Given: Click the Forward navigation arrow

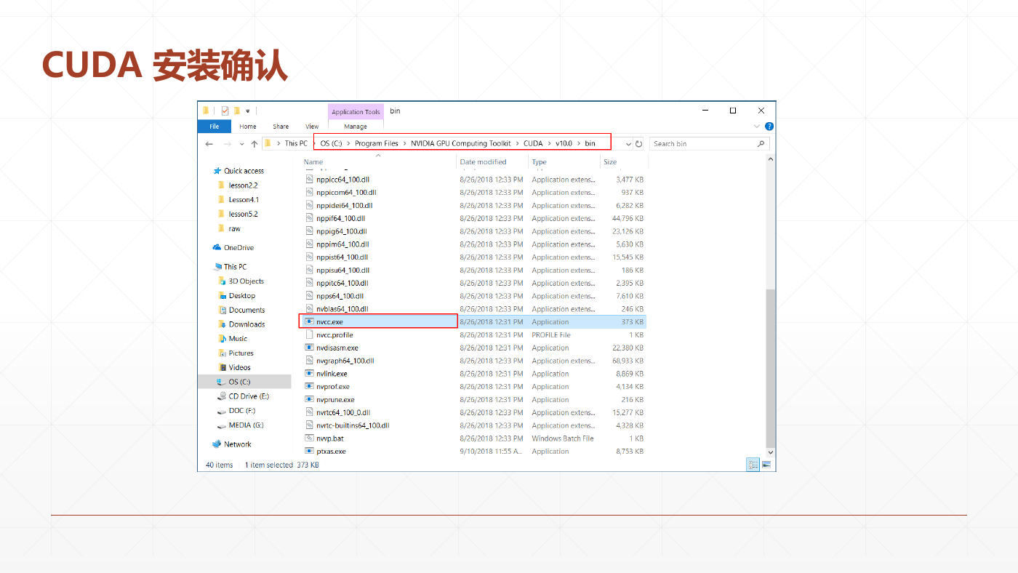Looking at the screenshot, I should pyautogui.click(x=228, y=144).
